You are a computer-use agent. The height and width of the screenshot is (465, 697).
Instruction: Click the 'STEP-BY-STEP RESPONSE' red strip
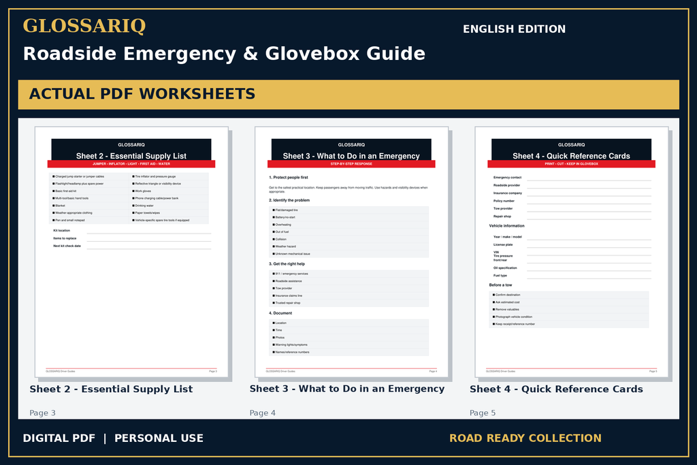coord(351,164)
